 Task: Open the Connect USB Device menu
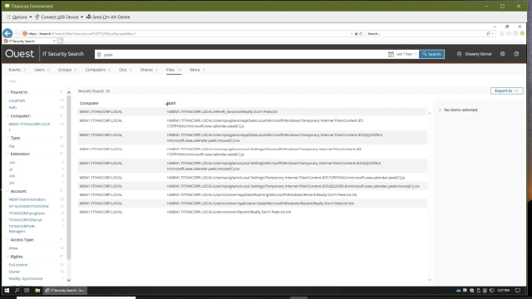59,17
